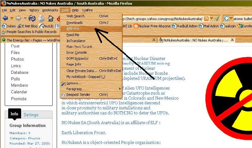Open the Trailfire menu
Viewport: 252px width, 148px height.
coord(88,10)
